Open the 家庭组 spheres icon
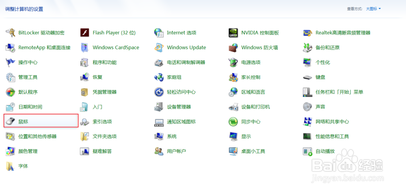 click(159, 77)
